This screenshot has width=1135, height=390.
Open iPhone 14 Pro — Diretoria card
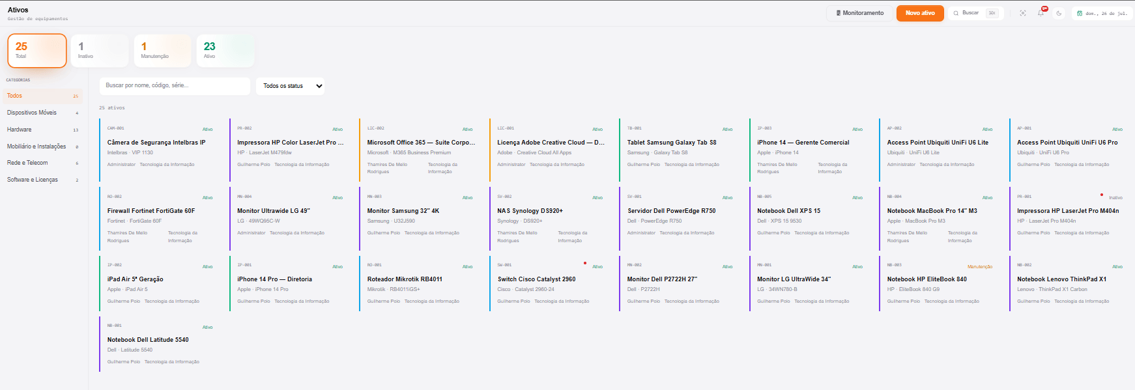coord(290,283)
